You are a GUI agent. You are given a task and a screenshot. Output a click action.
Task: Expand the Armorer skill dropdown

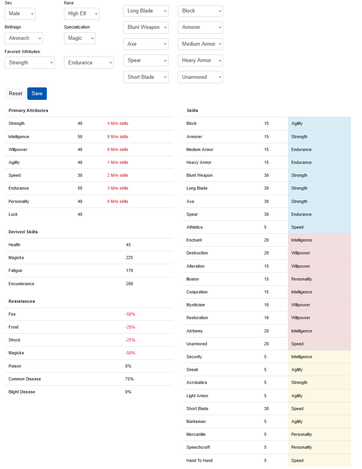pos(201,27)
